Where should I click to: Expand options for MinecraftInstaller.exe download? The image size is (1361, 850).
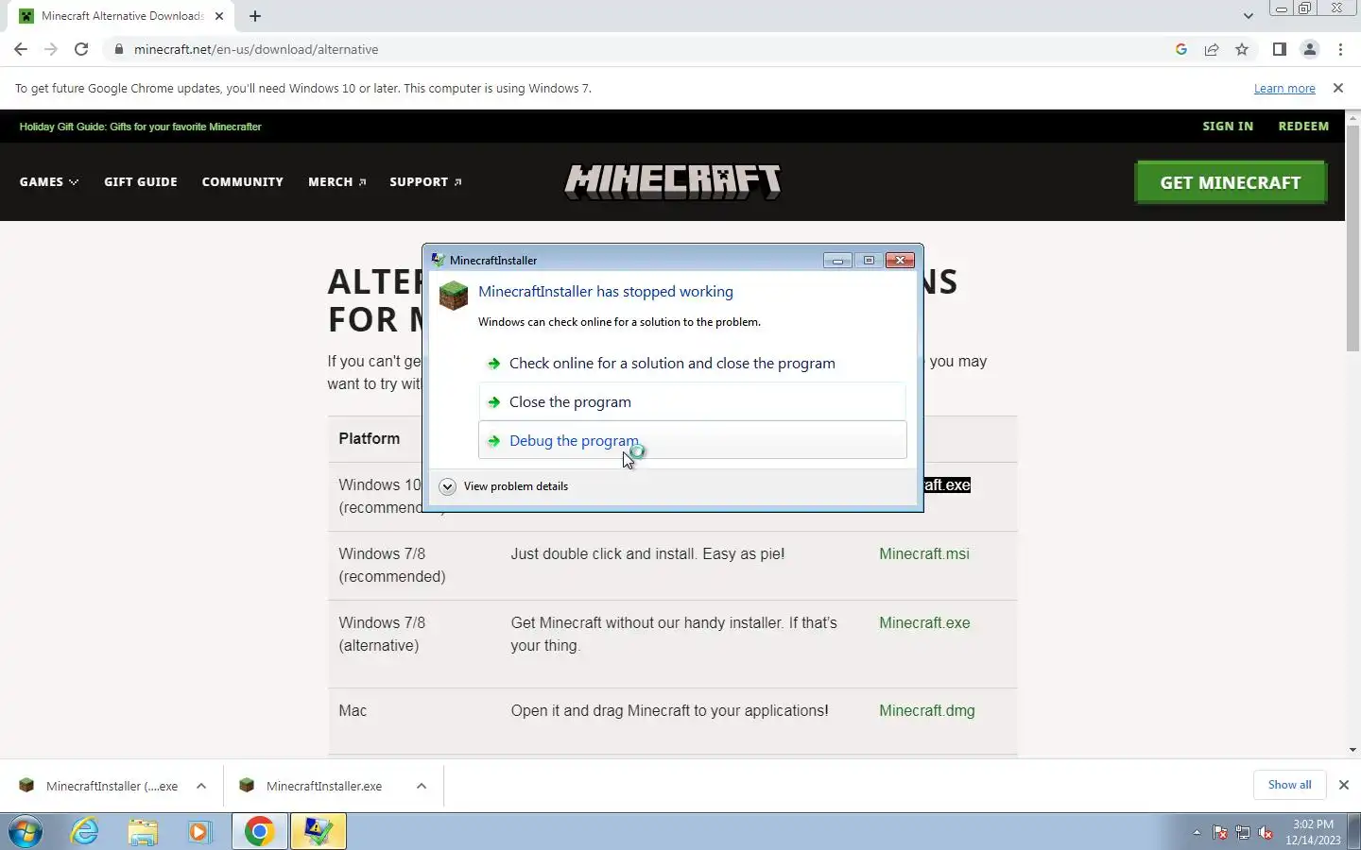422,786
